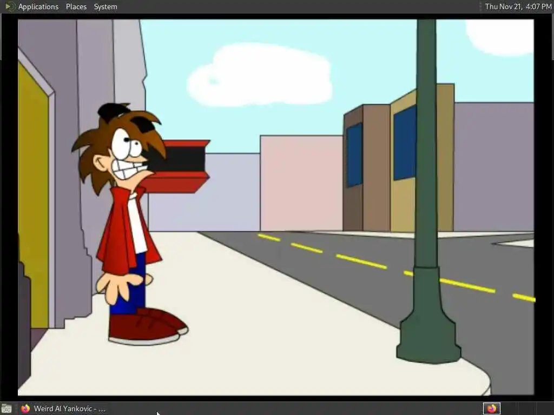Select the Weird Al Yankovic Firefox taskbar button
Viewport: 554px width, 415px height.
pyautogui.click(x=63, y=409)
